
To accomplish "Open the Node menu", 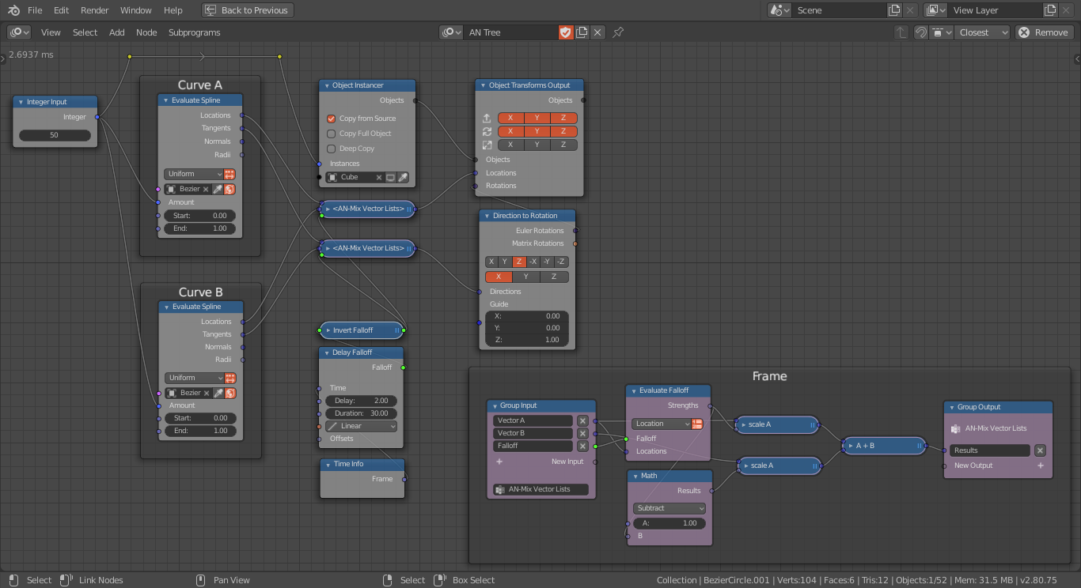I will [x=146, y=32].
